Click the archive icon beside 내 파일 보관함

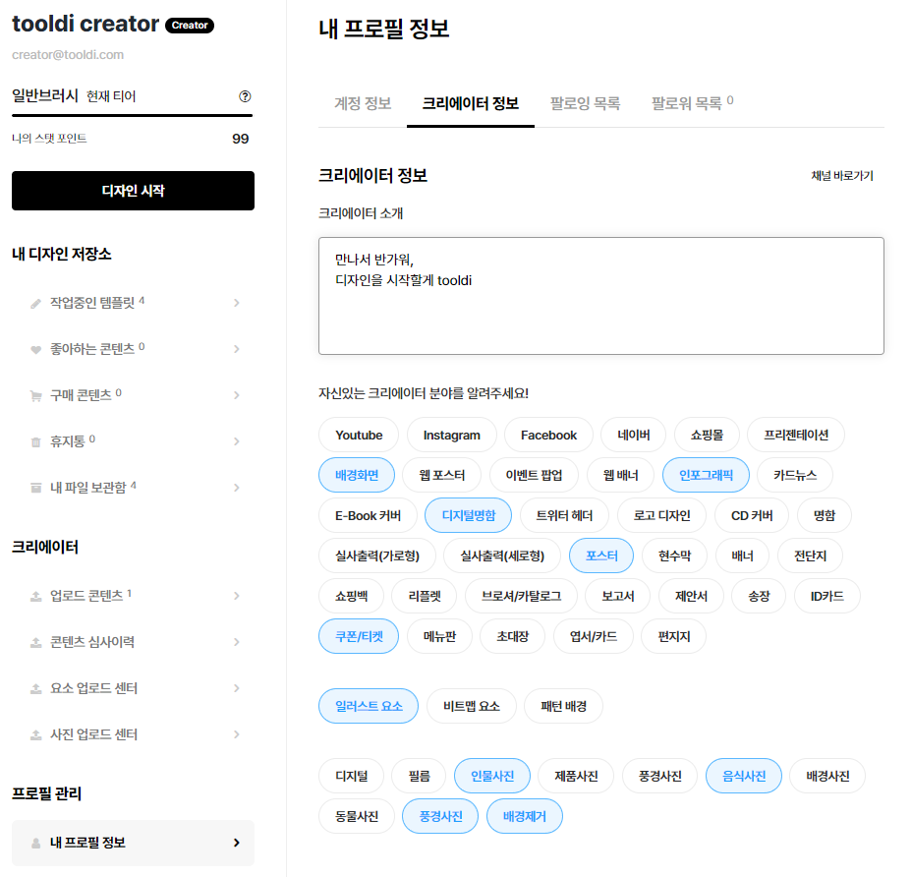tap(36, 488)
